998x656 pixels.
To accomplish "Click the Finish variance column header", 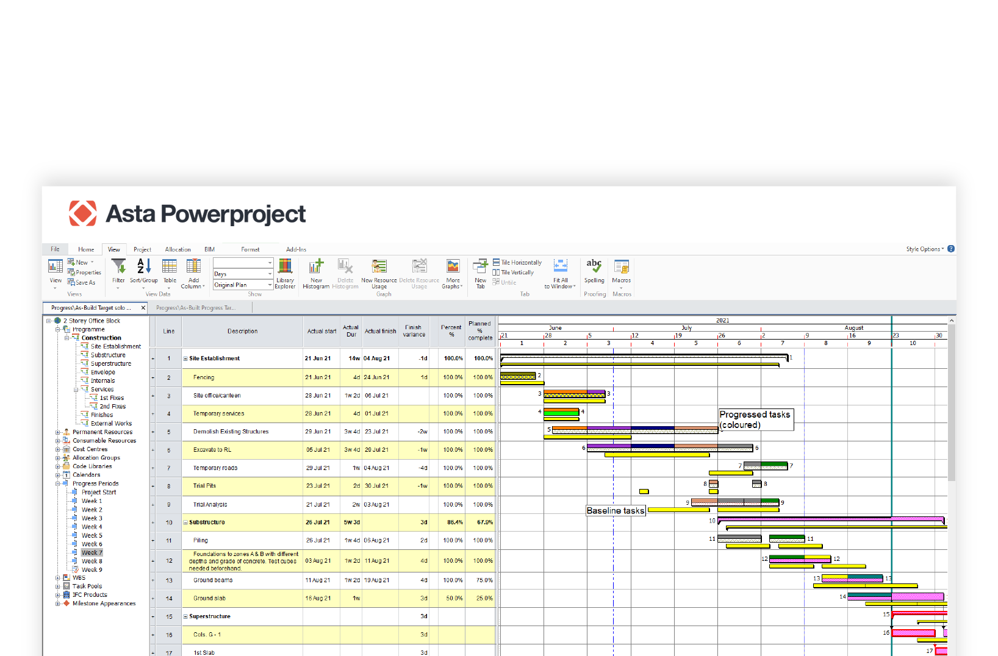I will click(x=414, y=331).
